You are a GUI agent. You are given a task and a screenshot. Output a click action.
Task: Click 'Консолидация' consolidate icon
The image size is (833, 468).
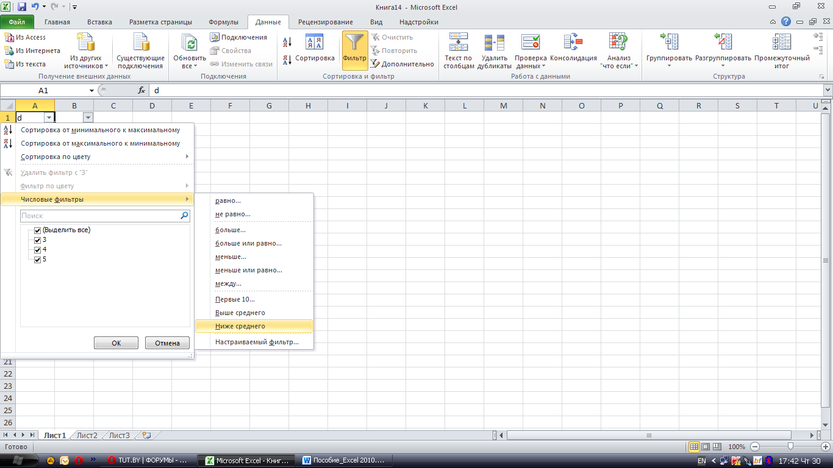pos(573,42)
